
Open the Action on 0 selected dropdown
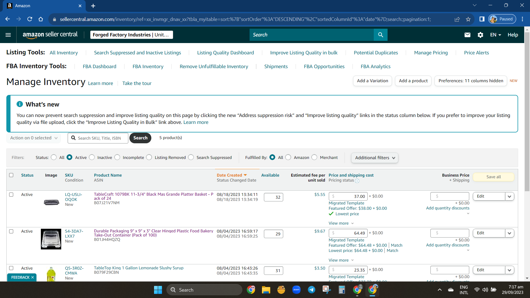click(x=34, y=138)
